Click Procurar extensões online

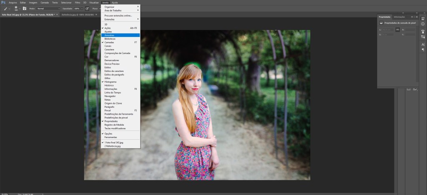point(118,15)
